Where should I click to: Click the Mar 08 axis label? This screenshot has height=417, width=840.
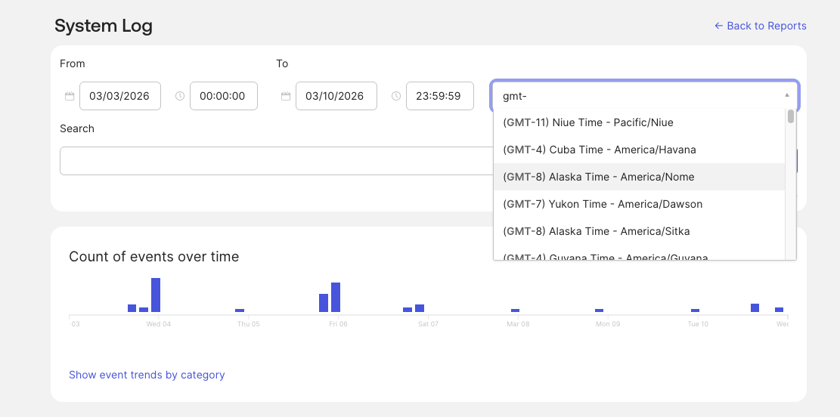click(518, 324)
